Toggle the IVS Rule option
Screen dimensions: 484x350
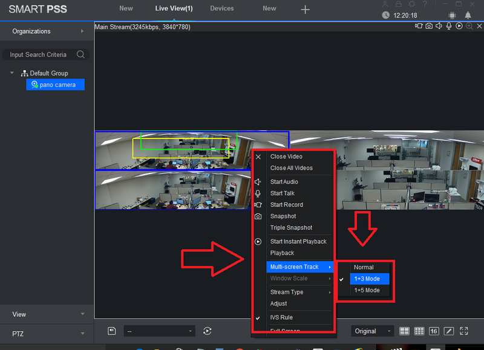click(x=281, y=317)
